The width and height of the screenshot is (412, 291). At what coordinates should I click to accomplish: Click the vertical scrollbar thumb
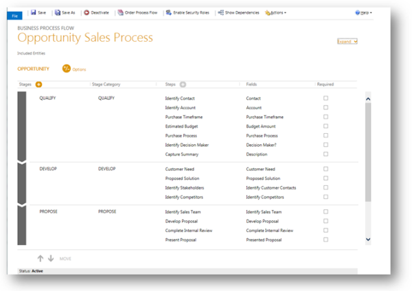(x=368, y=152)
